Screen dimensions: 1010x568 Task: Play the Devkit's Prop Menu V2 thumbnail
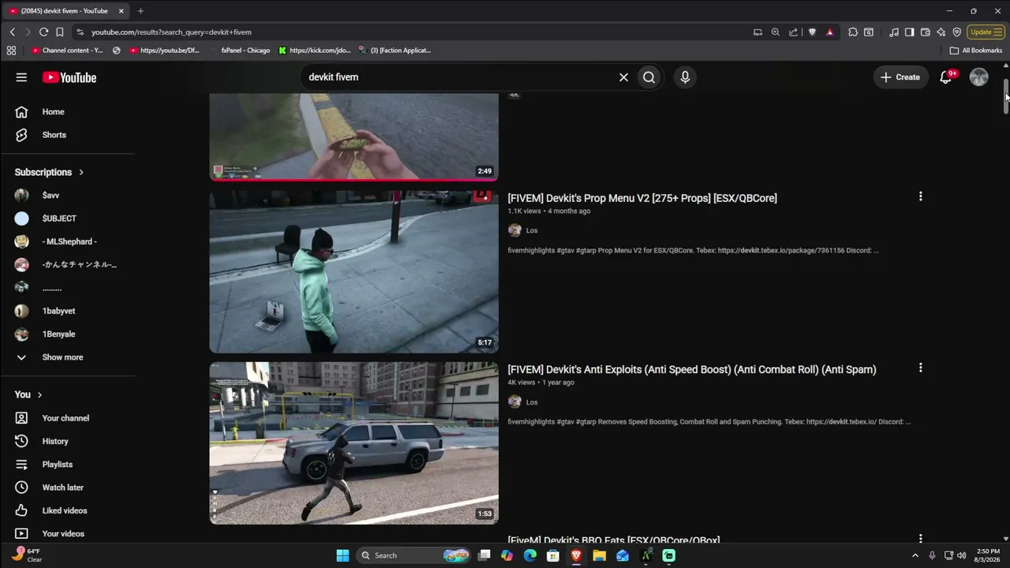[x=353, y=271]
